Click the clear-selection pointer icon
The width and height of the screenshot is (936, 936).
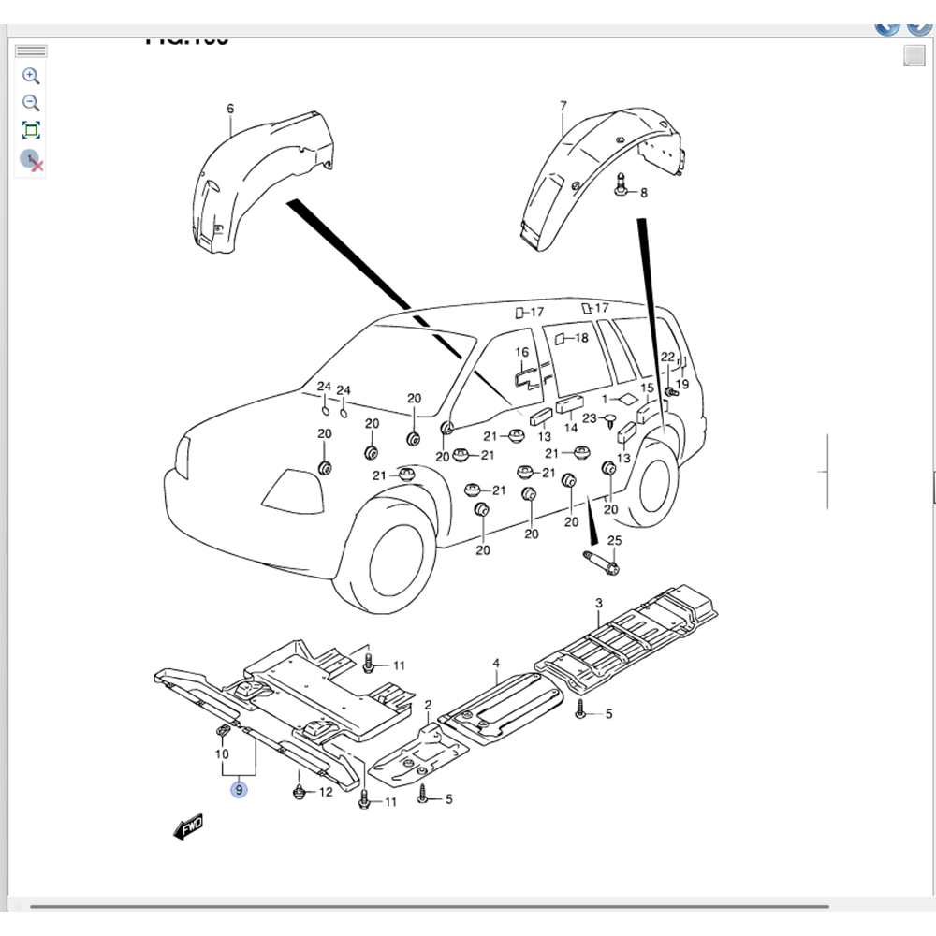click(31, 159)
